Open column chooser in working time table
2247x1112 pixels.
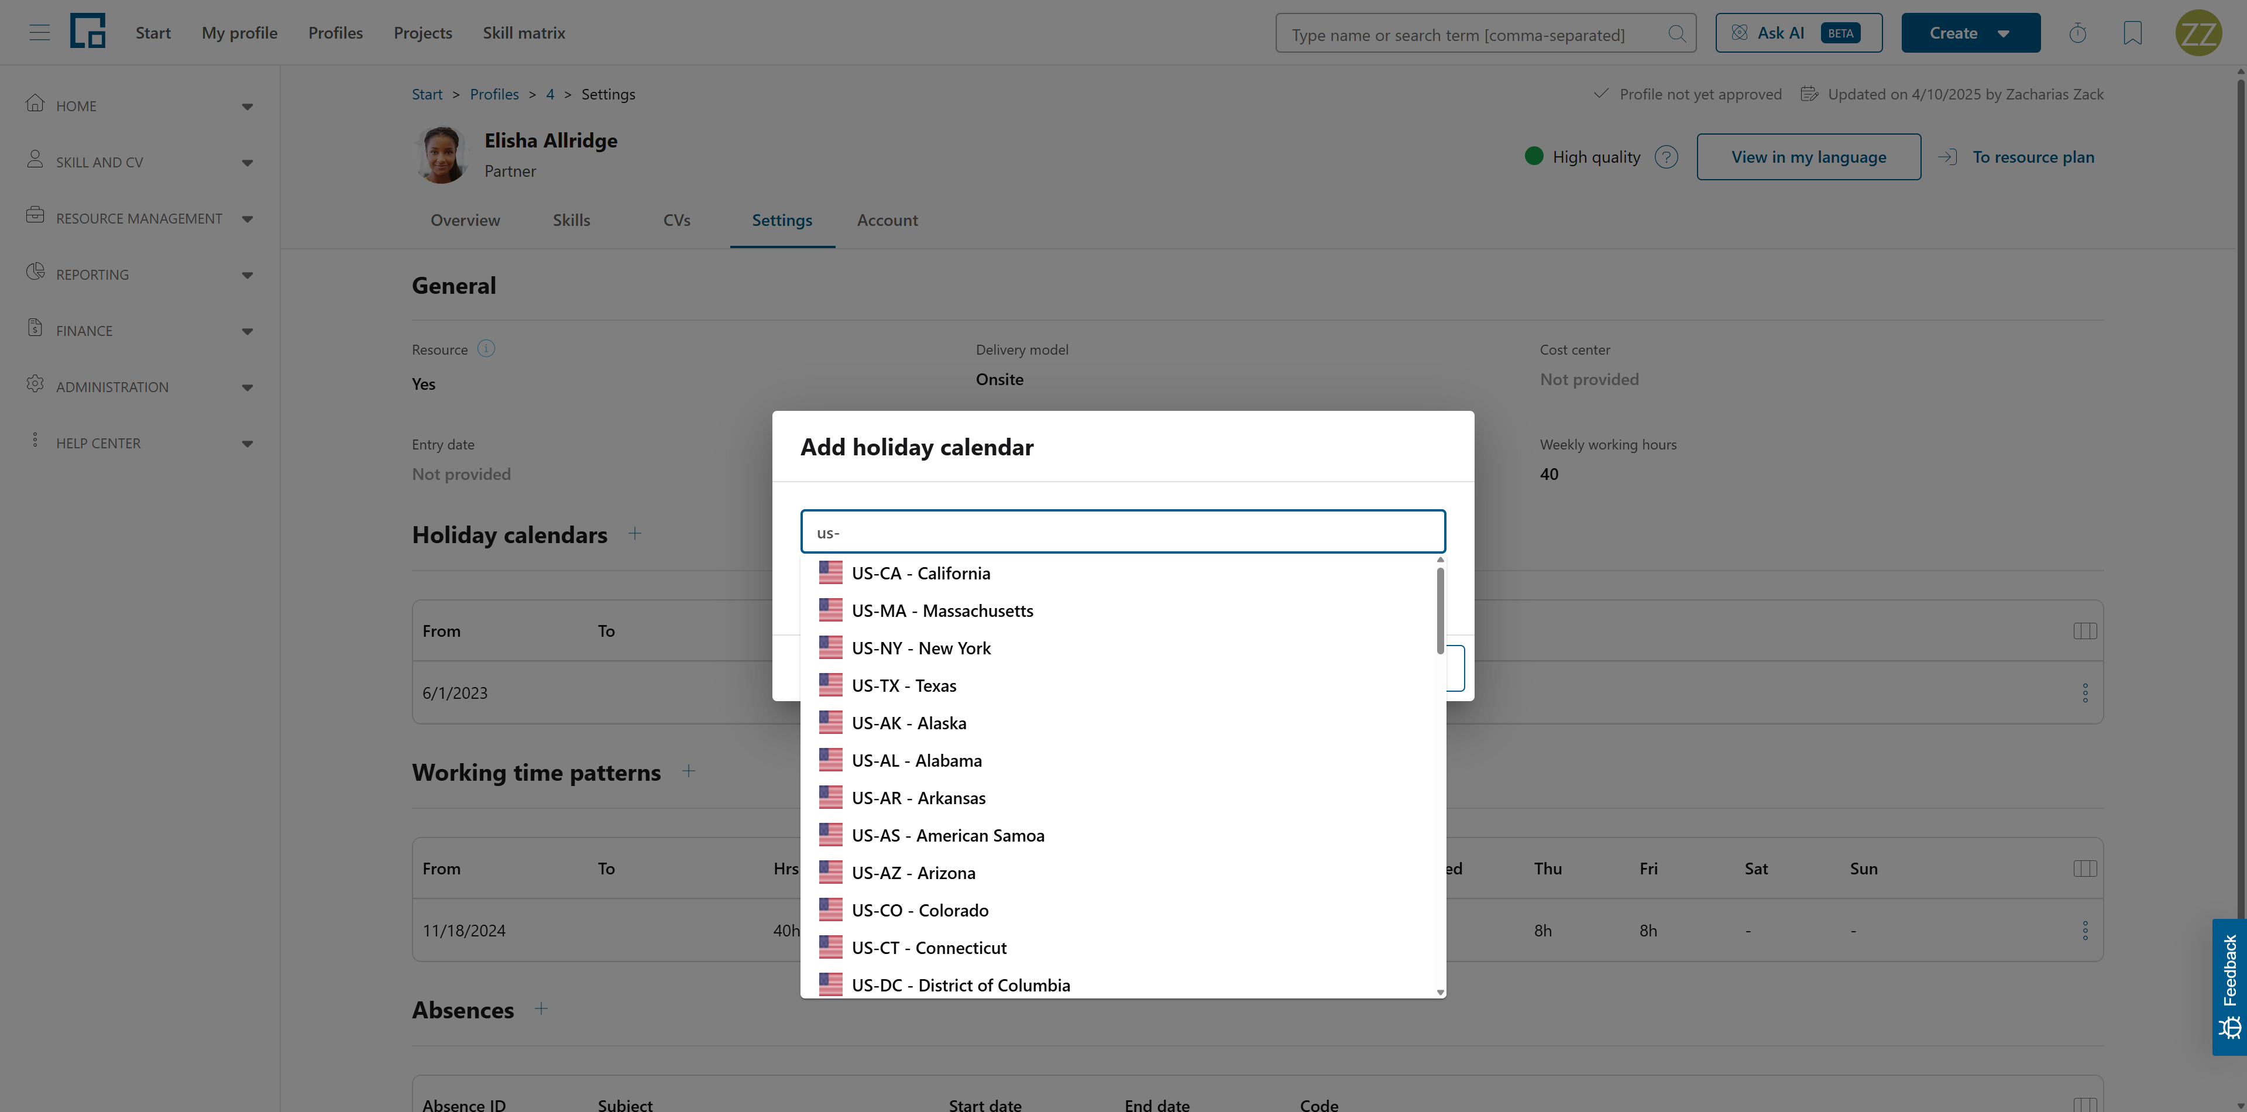pyautogui.click(x=2085, y=869)
